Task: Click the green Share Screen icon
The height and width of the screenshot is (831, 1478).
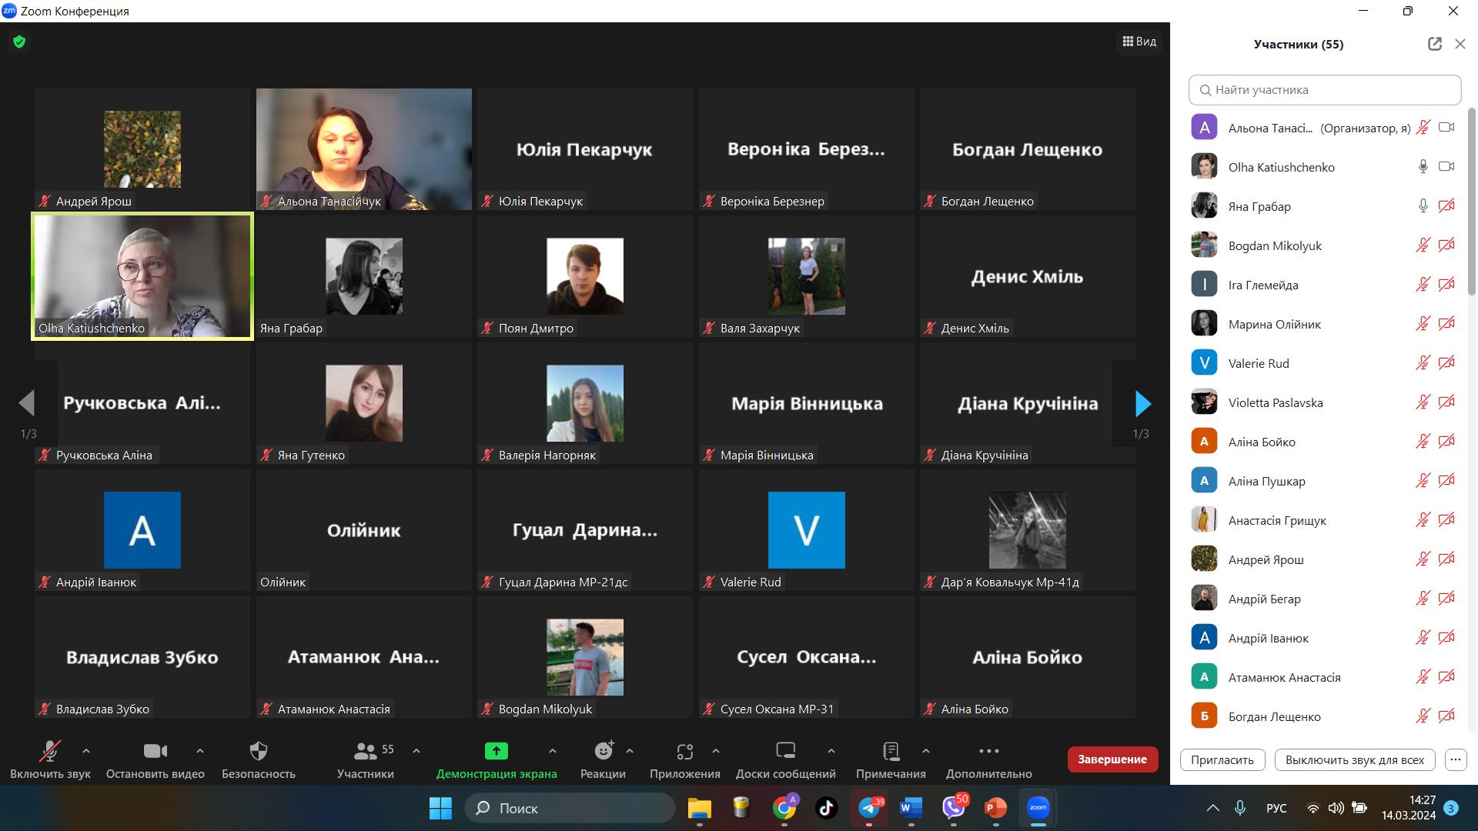Action: [496, 751]
